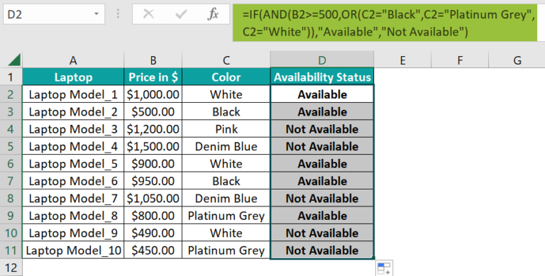545x276 pixels.
Task: Select column G header
Action: pos(517,60)
